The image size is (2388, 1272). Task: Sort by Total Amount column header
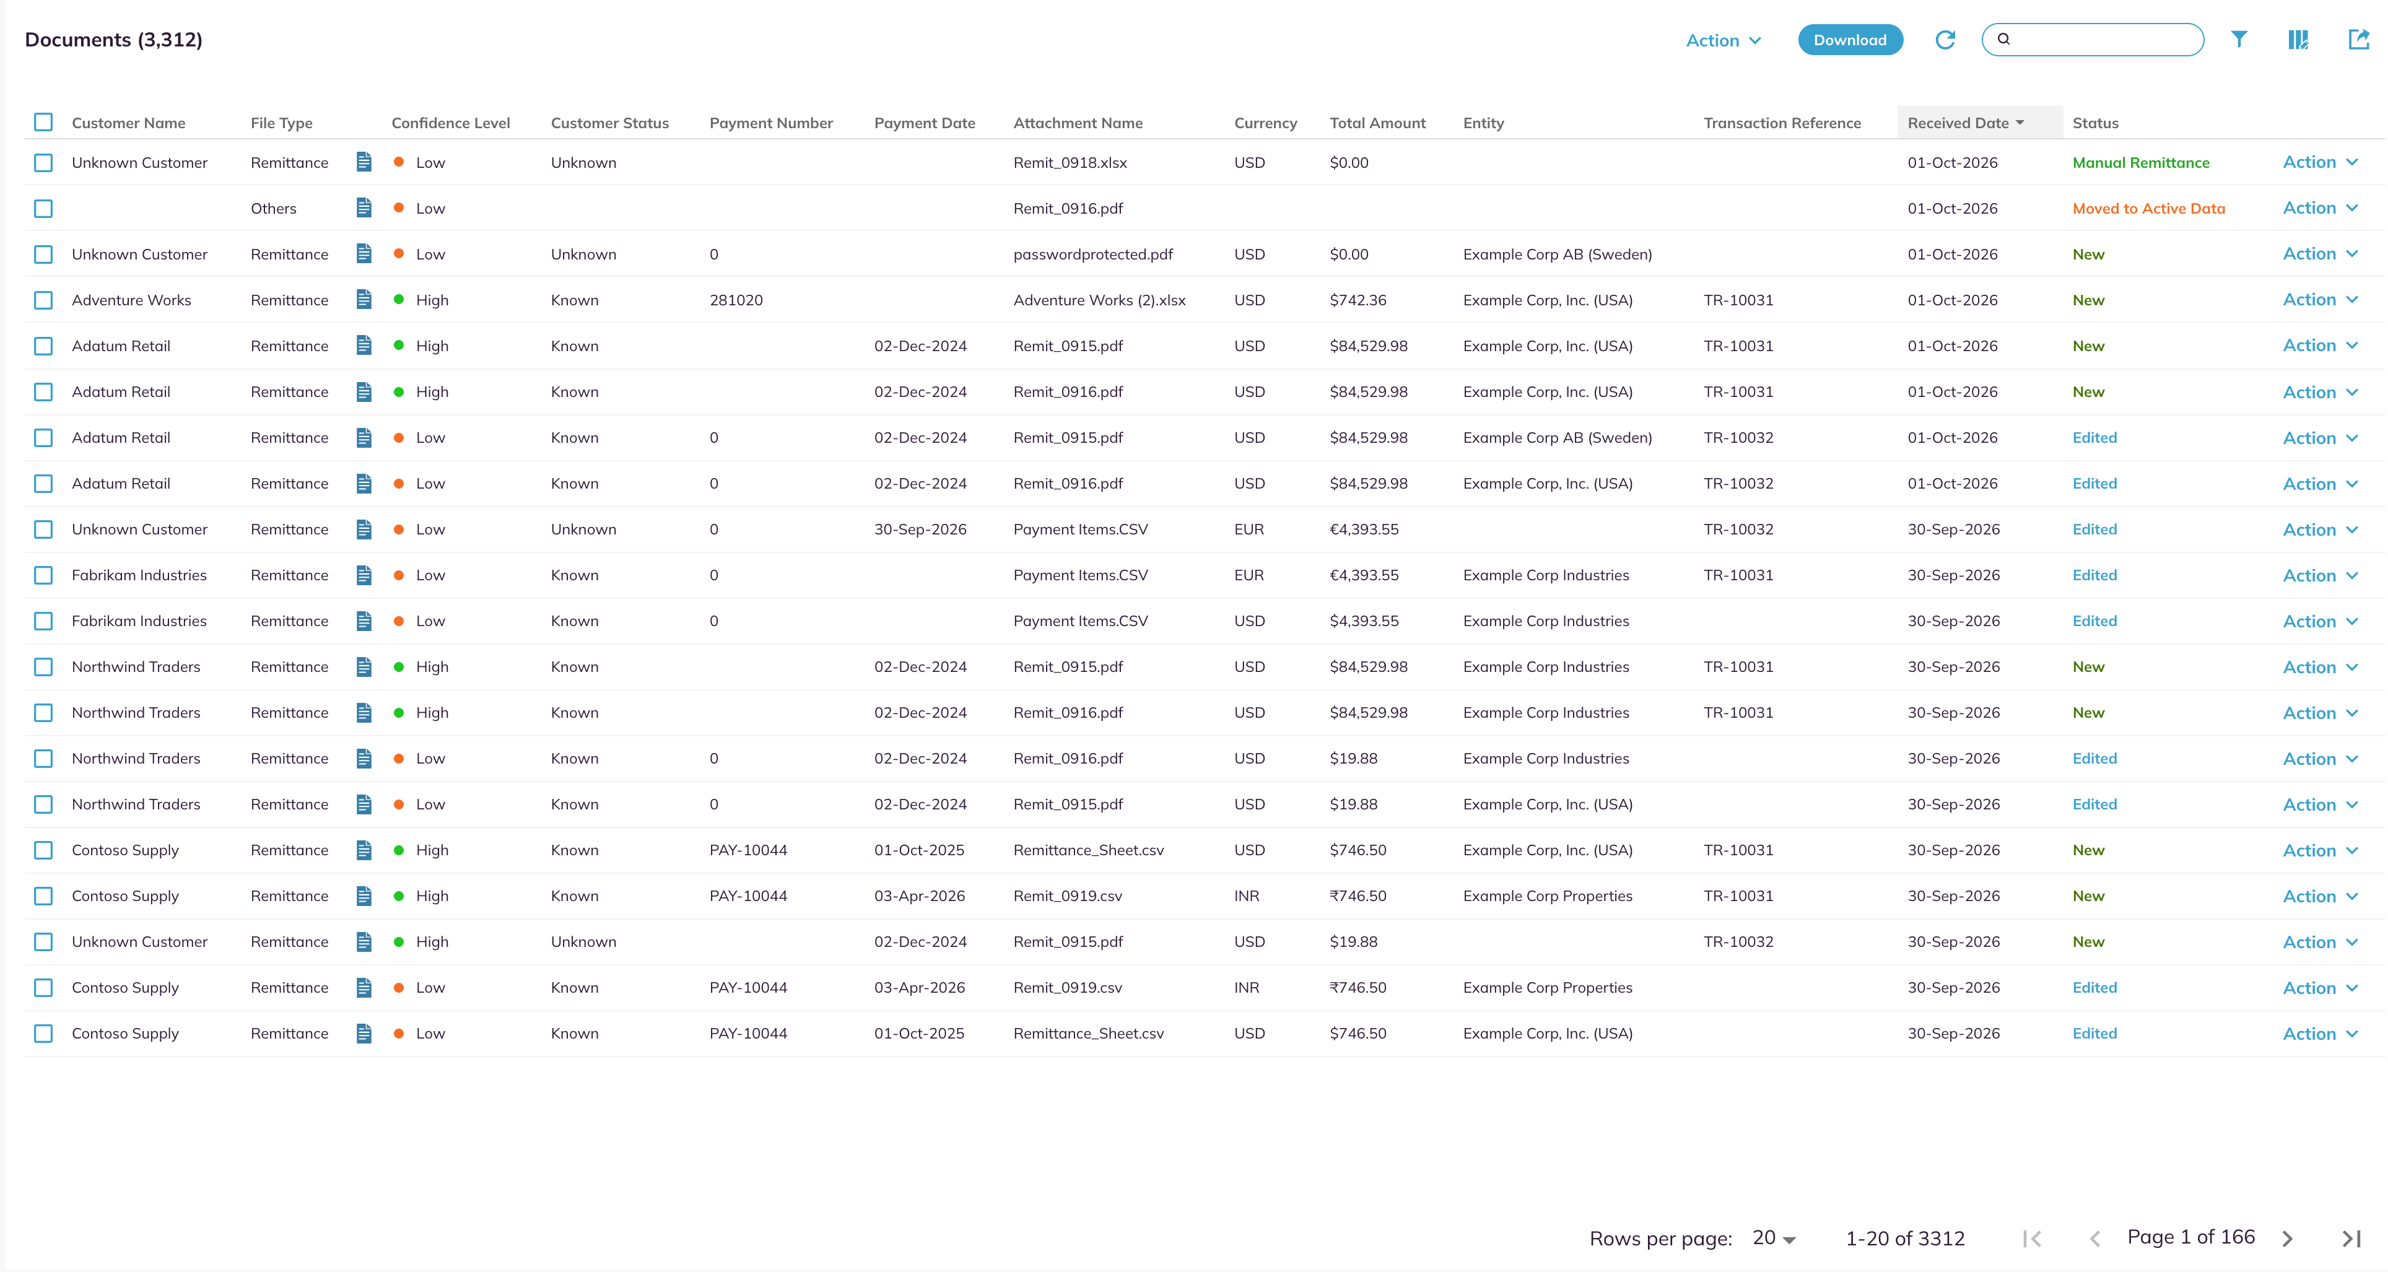(x=1377, y=123)
